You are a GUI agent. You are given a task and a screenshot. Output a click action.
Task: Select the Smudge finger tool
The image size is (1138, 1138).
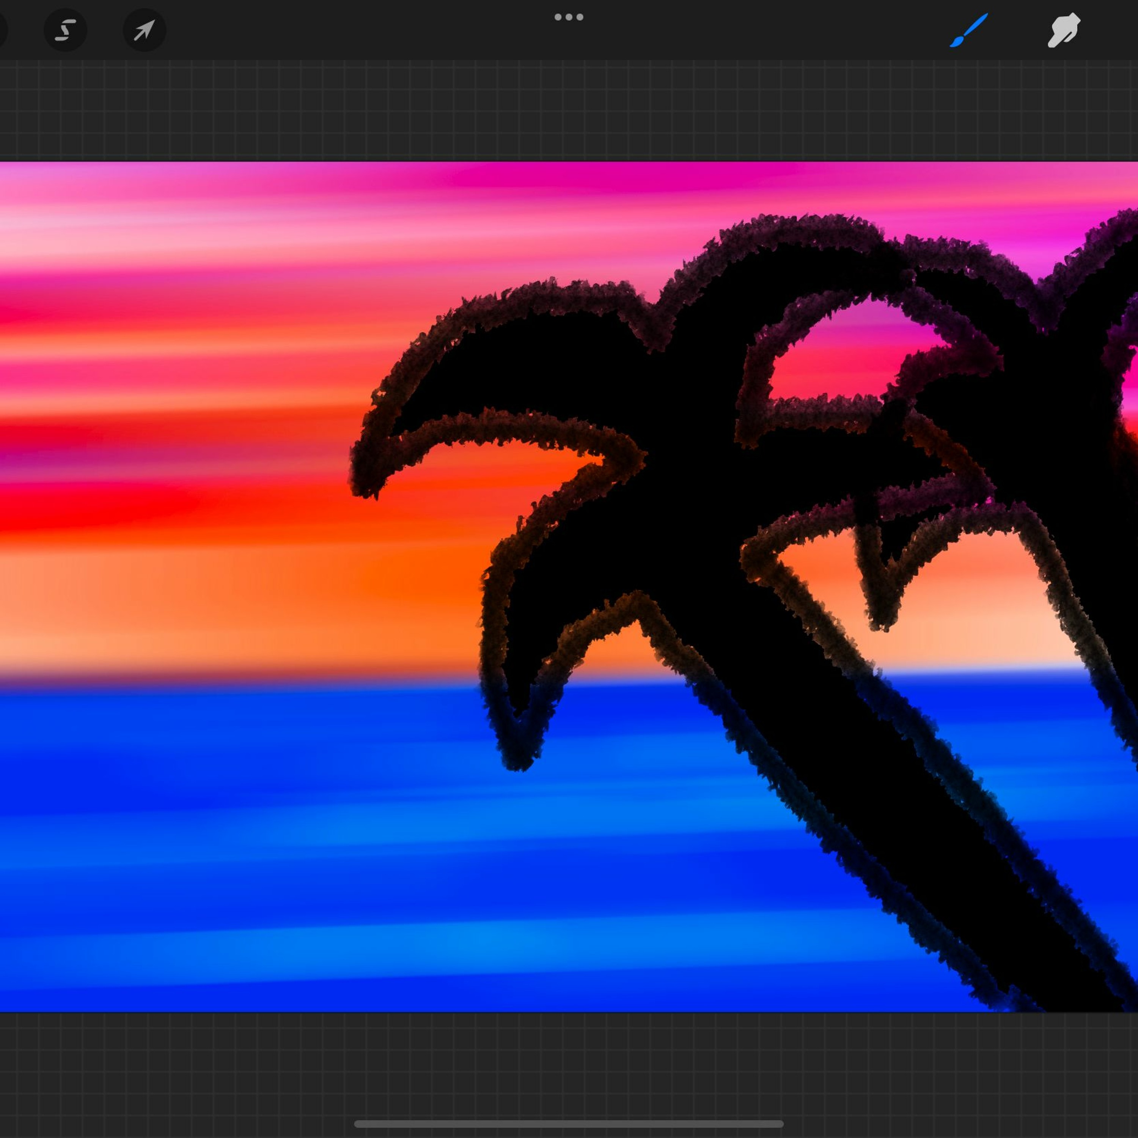coord(1064,30)
